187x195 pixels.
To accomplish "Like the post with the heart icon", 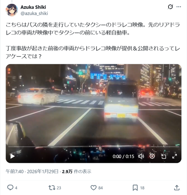I will (x=93, y=188).
